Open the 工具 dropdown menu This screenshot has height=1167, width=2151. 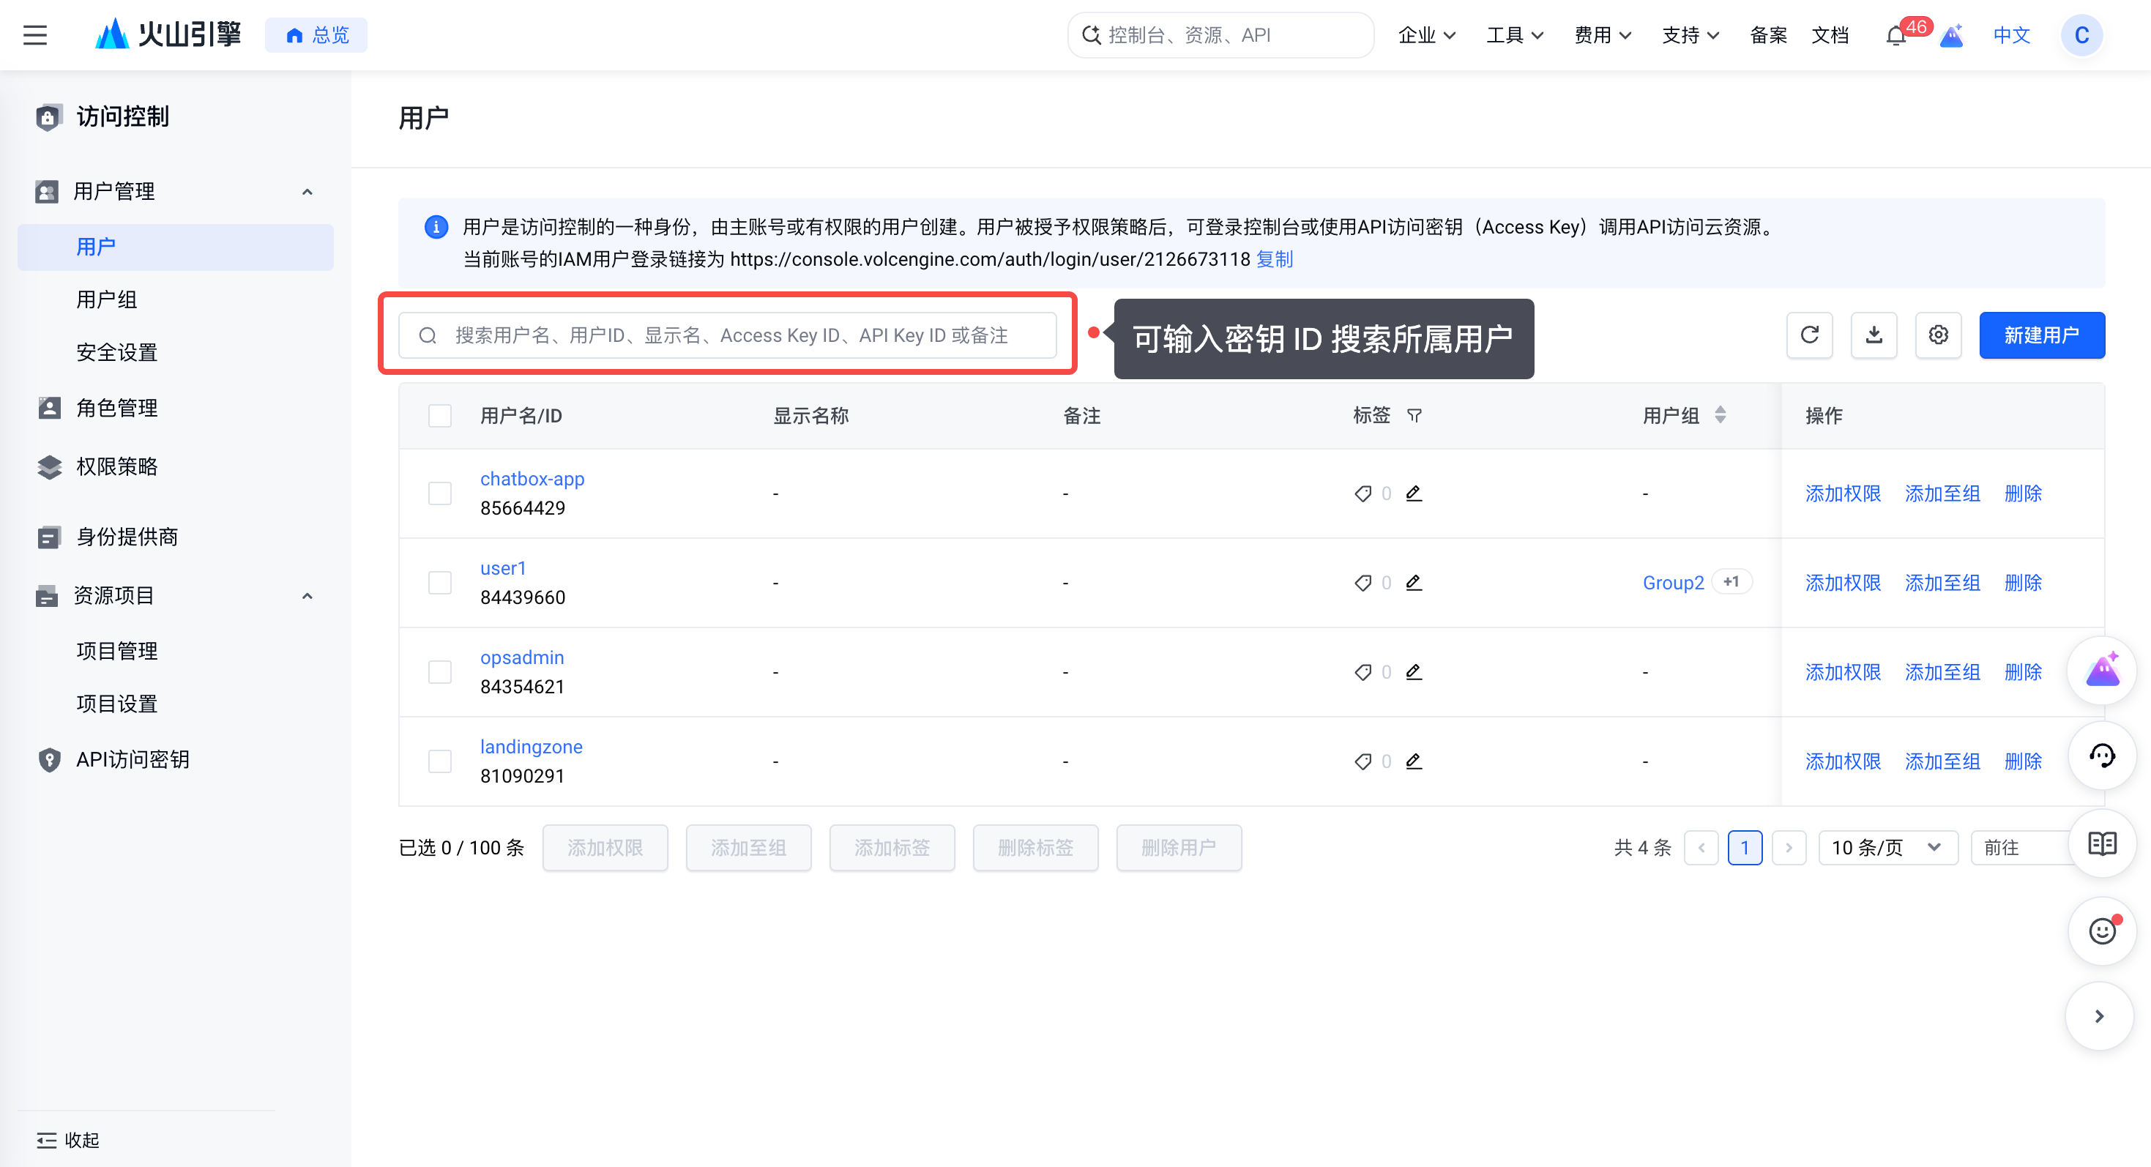(x=1515, y=35)
